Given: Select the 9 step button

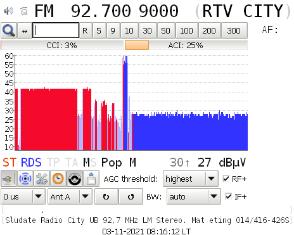Looking at the screenshot, I should coord(113,31).
